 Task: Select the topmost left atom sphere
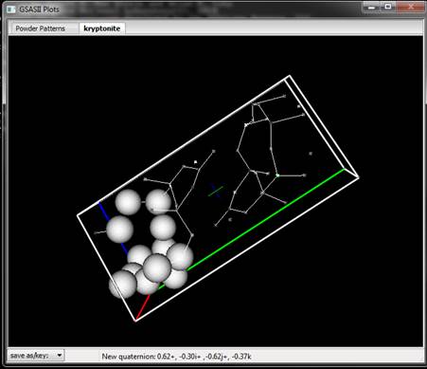click(128, 202)
